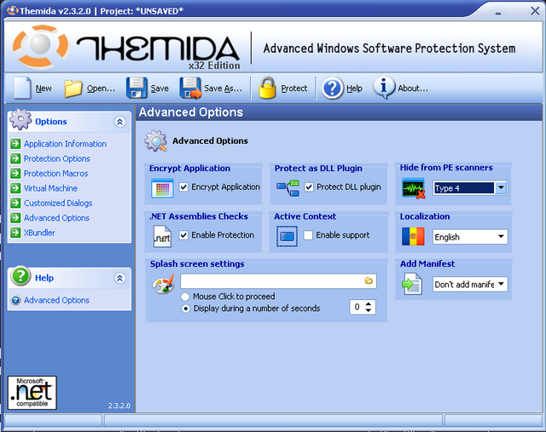Click green arrow beside Customized Dialogs

point(15,203)
